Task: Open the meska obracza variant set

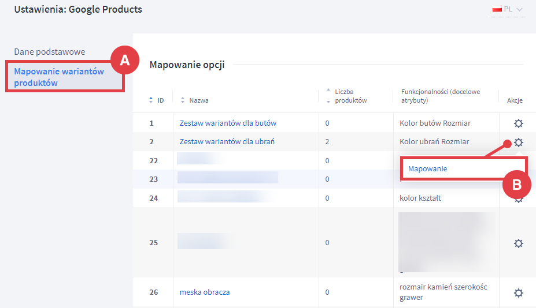Action: coord(204,292)
